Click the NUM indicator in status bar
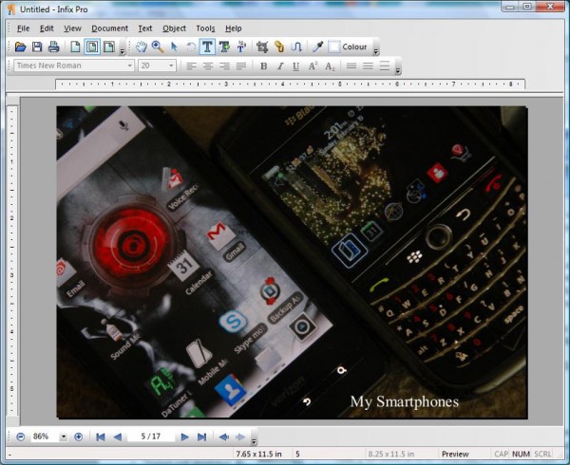The height and width of the screenshot is (465, 570). [x=521, y=455]
